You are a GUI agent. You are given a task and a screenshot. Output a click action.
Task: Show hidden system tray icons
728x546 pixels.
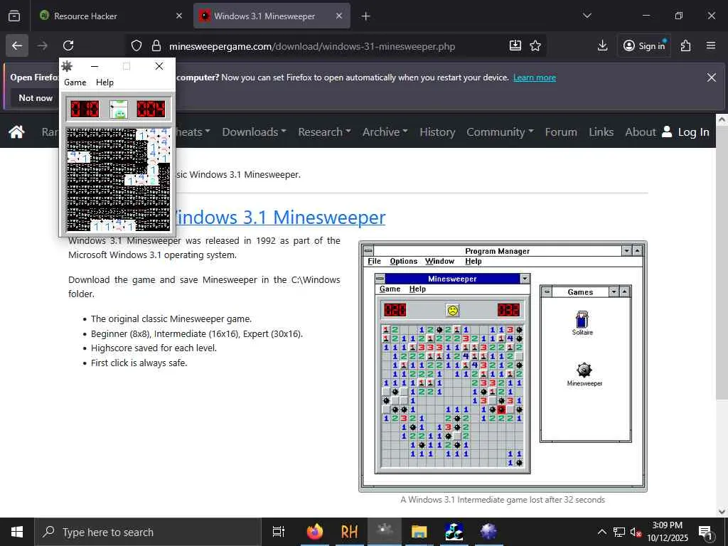pyautogui.click(x=601, y=532)
